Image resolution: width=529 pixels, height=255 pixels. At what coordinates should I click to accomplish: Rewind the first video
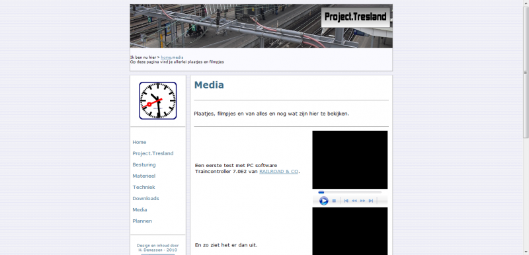[354, 201]
